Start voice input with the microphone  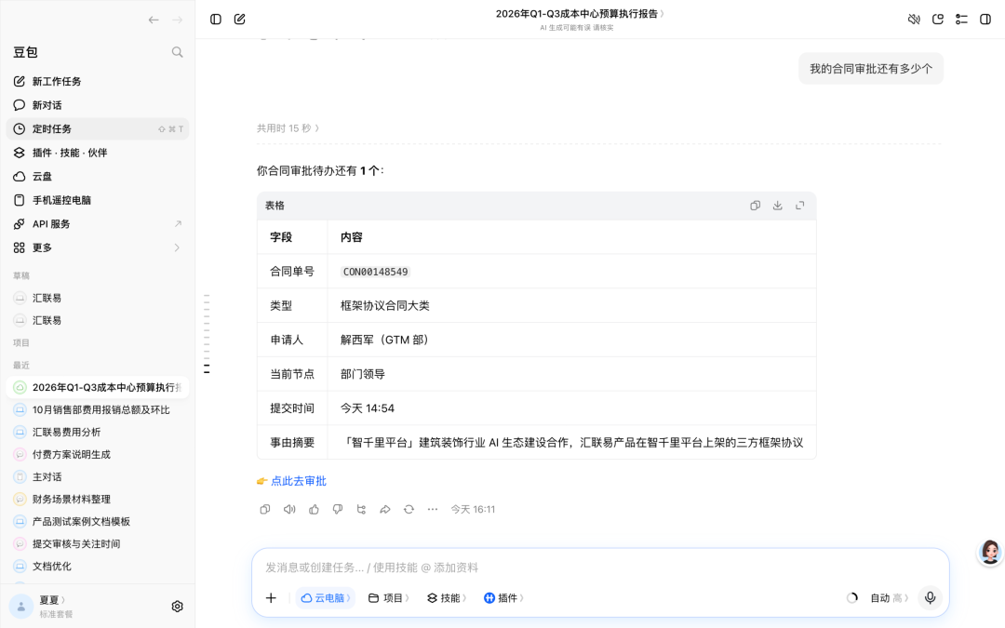pos(930,598)
